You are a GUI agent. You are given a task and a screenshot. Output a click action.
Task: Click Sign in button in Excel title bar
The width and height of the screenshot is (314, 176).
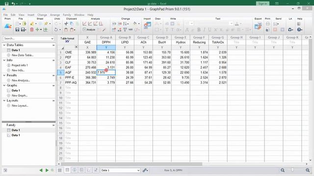tap(262, 3)
